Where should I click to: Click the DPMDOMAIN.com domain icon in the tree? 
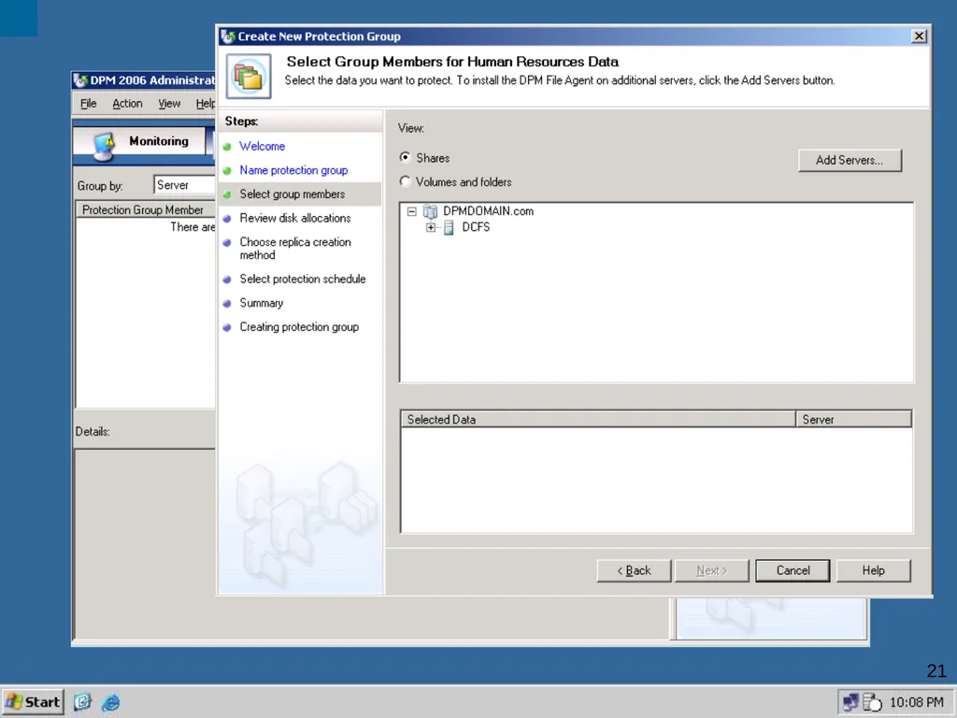coord(430,211)
